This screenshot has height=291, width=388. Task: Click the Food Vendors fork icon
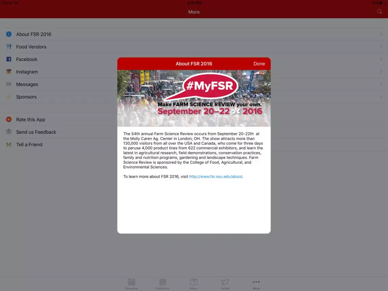9,46
